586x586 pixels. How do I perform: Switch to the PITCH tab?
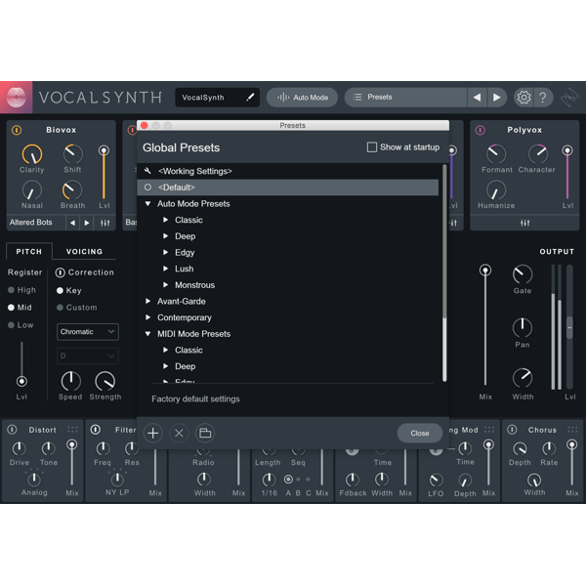29,252
